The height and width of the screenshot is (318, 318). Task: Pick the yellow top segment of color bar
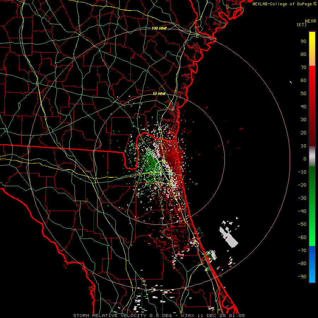point(312,49)
